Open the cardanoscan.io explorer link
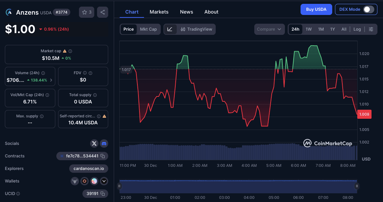The width and height of the screenshot is (383, 202). 89,168
